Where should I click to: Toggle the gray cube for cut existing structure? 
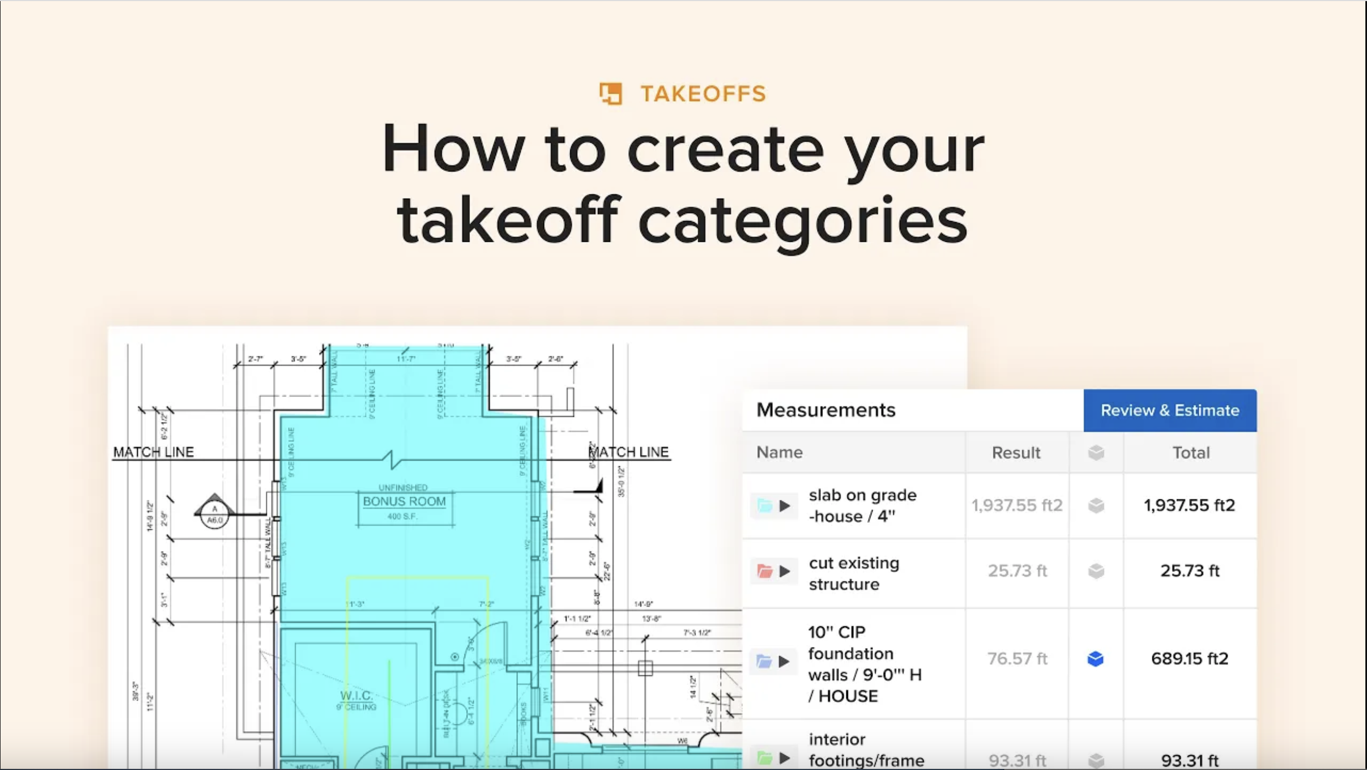[1096, 571]
